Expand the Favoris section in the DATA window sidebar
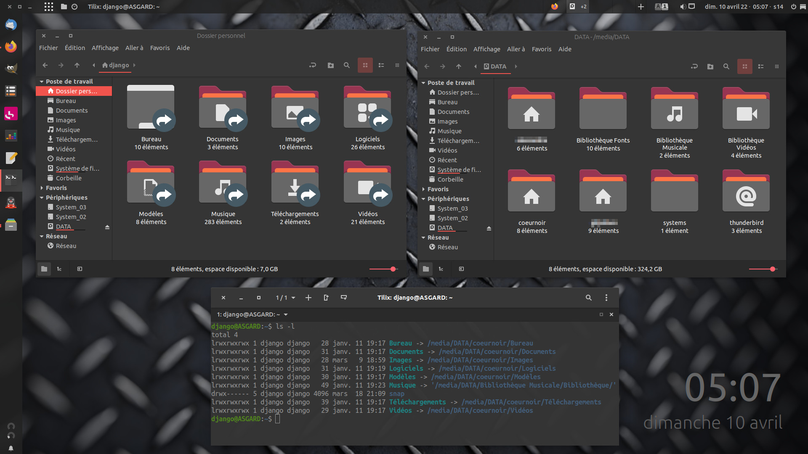808x454 pixels. pyautogui.click(x=423, y=190)
